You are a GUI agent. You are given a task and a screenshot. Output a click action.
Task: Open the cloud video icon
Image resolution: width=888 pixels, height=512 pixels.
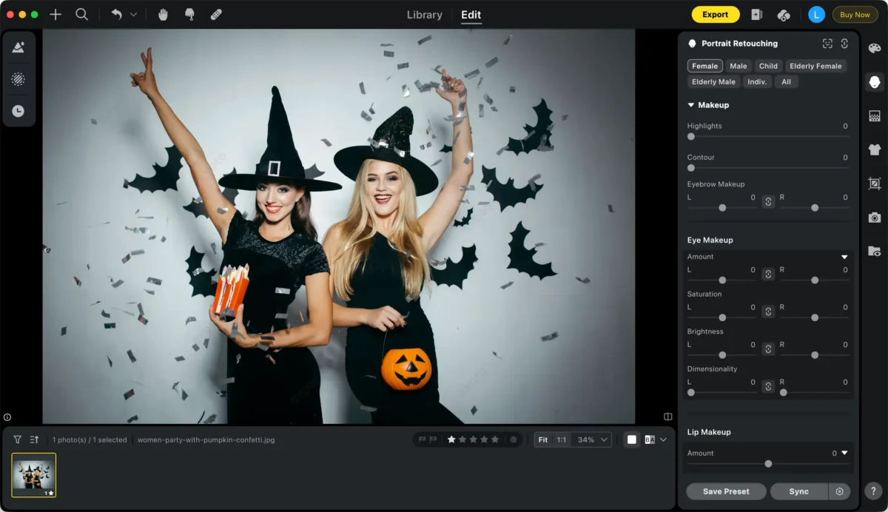click(x=784, y=15)
